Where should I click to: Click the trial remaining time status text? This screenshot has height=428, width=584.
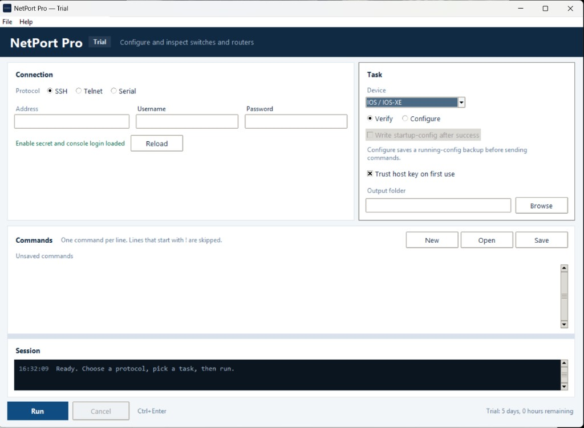tap(529, 411)
